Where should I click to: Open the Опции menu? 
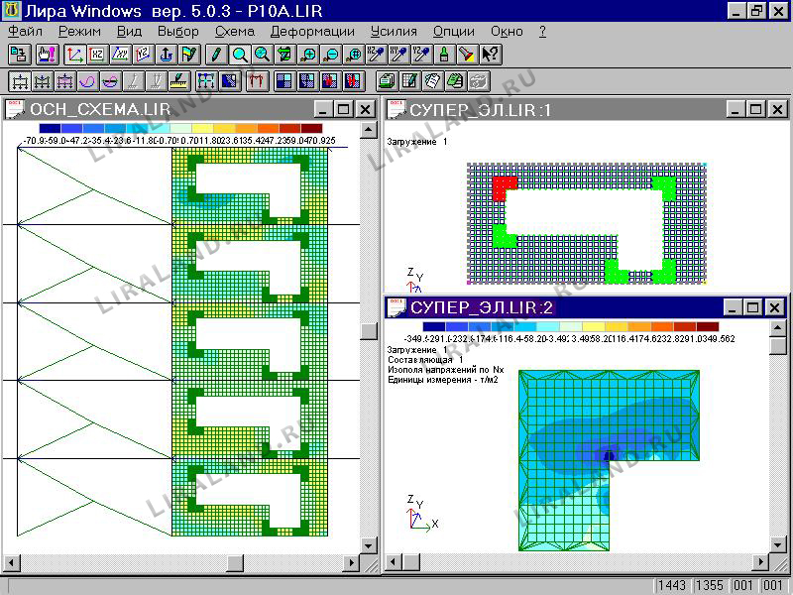tap(454, 31)
